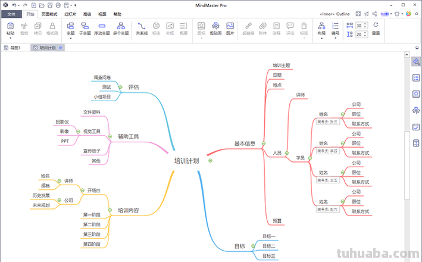Click the 注释 (Note) icon
This screenshot has width=422, height=262.
click(276, 26)
